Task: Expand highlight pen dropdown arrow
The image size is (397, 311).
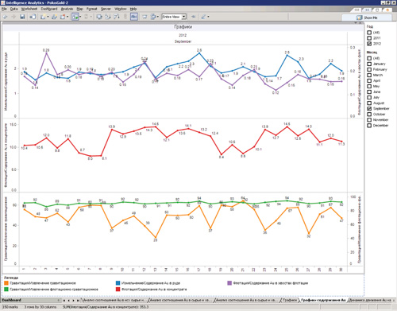Action: click(208, 17)
